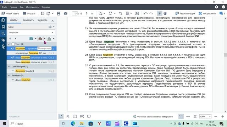Screen dimensions: 227x127
Task: Open the bookmarks sidebar
Action: (3, 27)
